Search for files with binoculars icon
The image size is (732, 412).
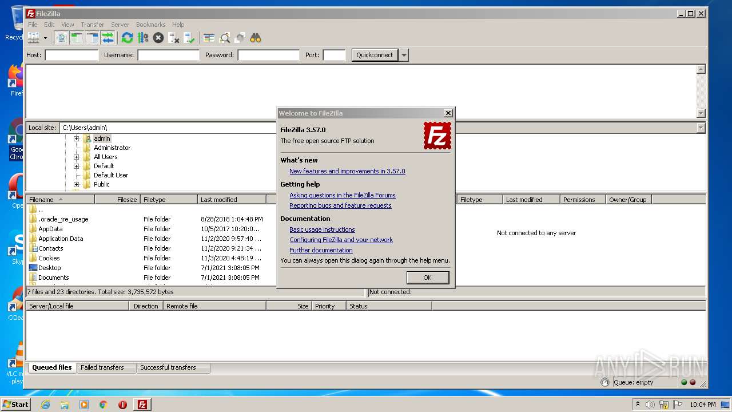pyautogui.click(x=256, y=38)
